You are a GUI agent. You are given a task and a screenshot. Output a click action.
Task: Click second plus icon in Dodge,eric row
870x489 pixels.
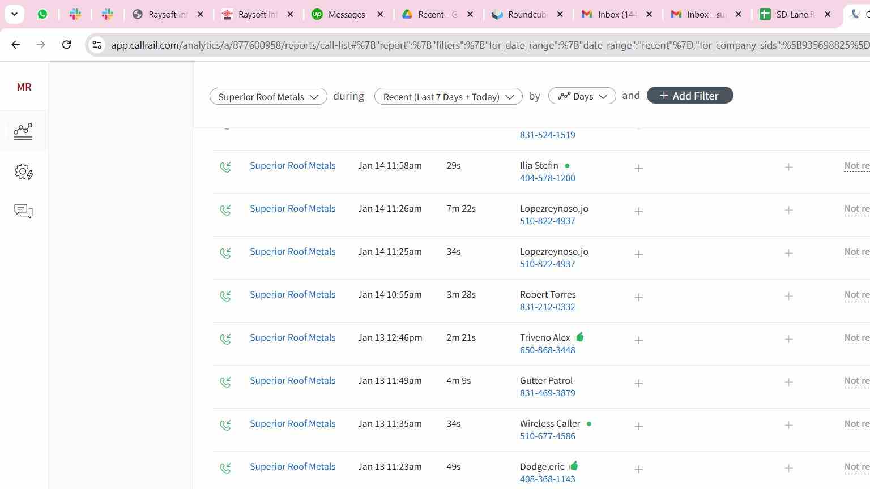[x=788, y=468]
